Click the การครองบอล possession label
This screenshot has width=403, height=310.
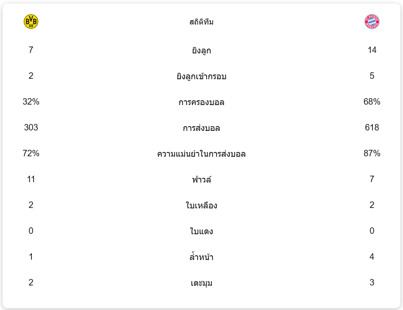click(x=201, y=102)
